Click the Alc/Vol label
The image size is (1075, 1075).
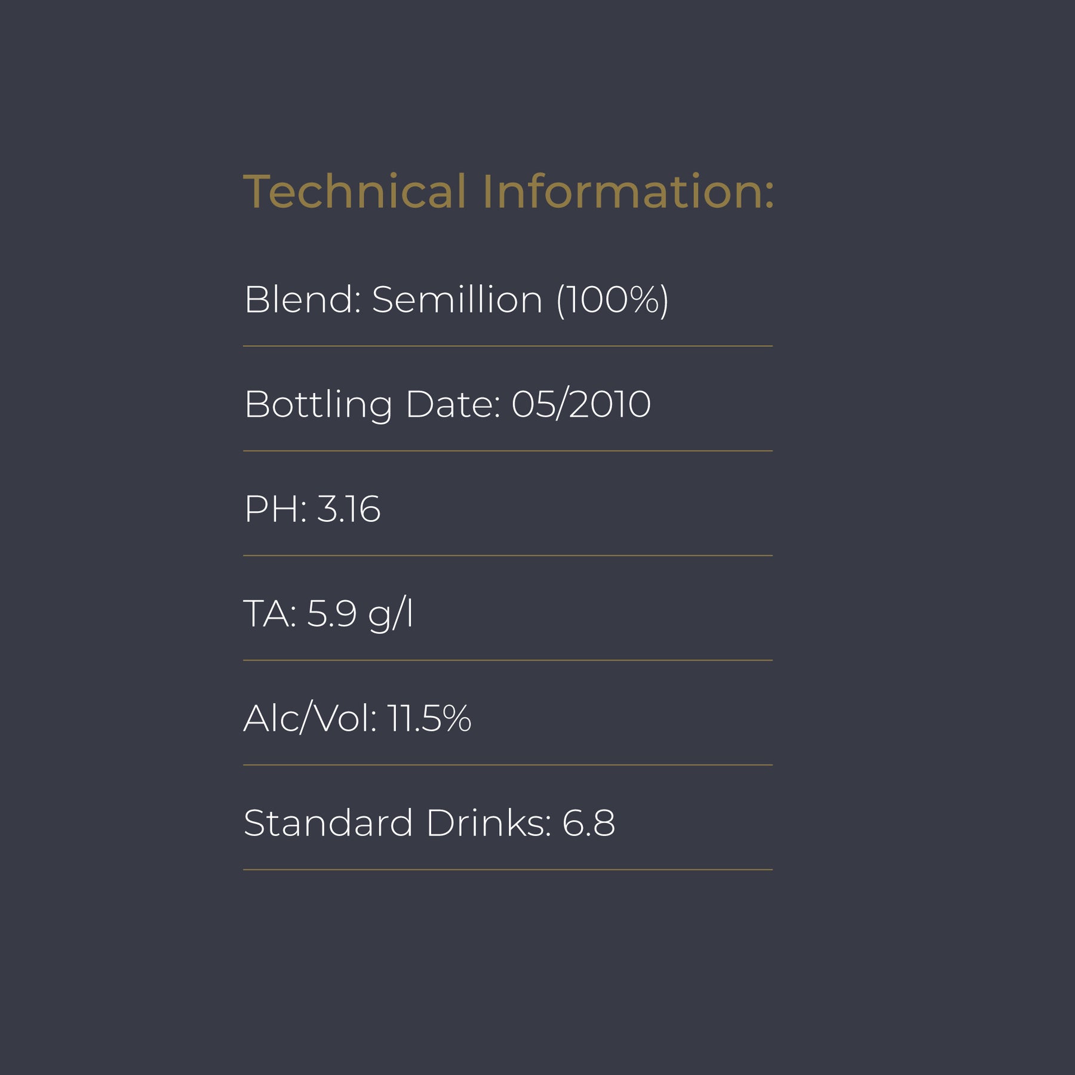click(x=310, y=718)
